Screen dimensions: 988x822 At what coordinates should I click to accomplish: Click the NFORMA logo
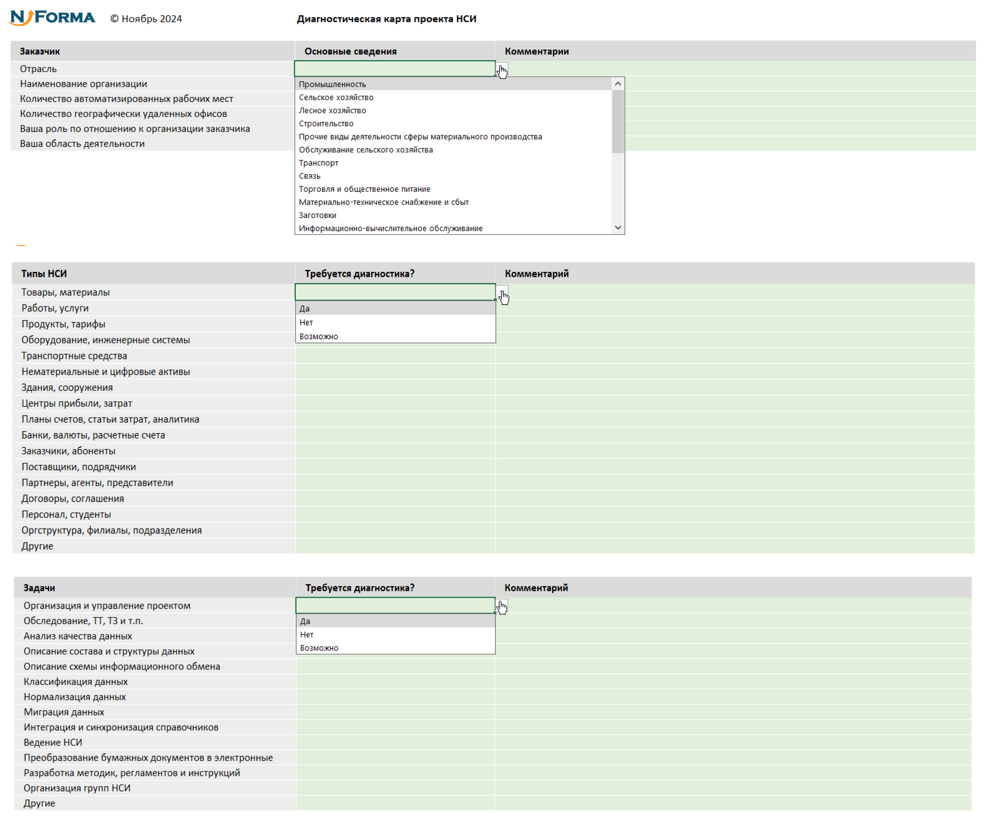click(x=52, y=18)
